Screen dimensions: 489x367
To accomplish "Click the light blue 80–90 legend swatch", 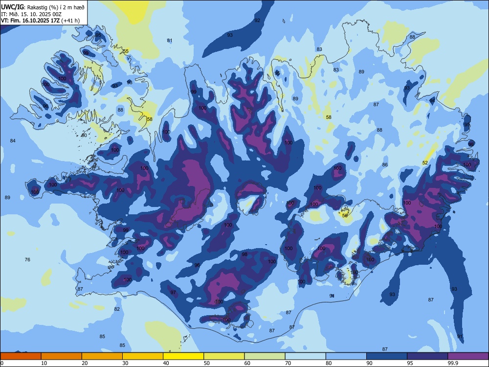I will [x=346, y=356].
